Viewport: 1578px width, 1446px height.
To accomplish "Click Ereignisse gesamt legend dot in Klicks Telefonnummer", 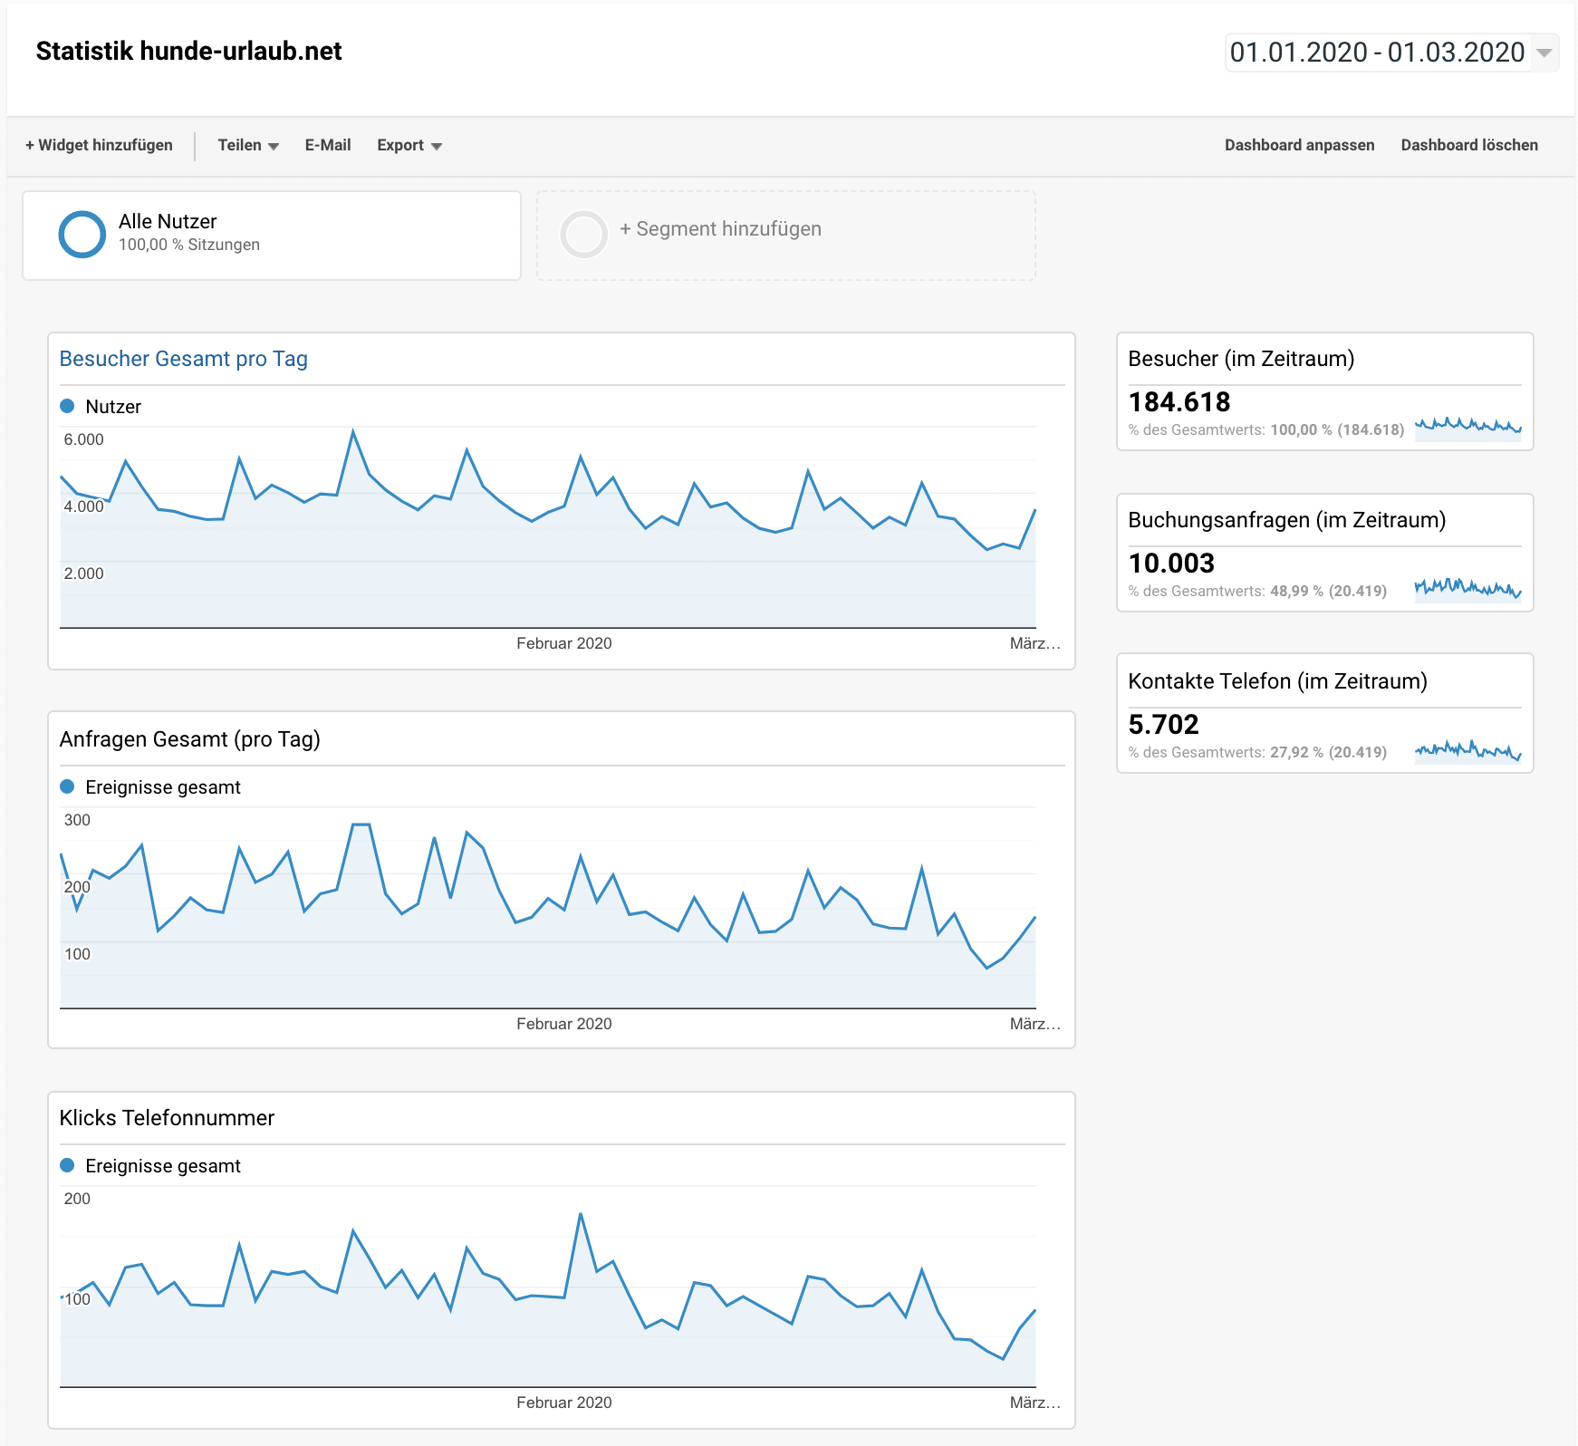I will coord(67,1165).
